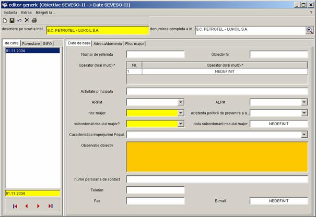Expand the ARPM dropdown
The height and width of the screenshot is (217, 316).
point(181,102)
